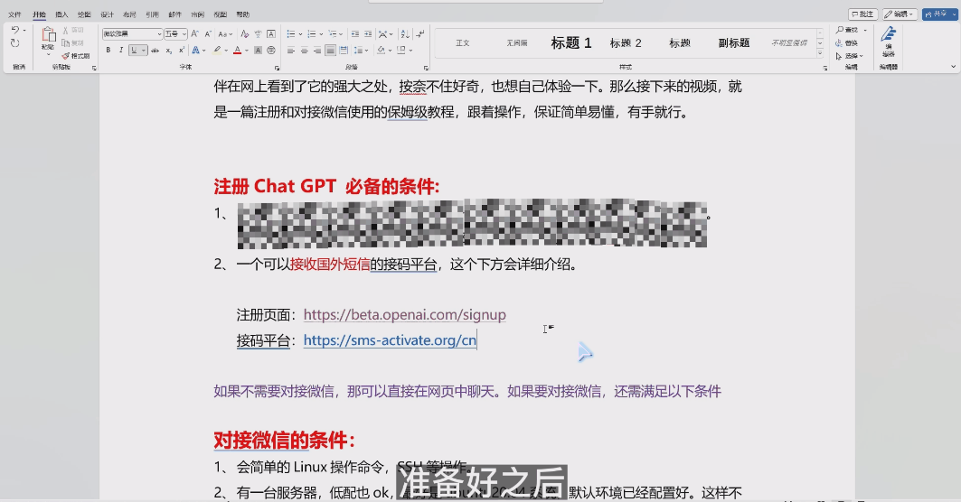
Task: Open the Select (选择) dropdown
Action: click(x=849, y=56)
